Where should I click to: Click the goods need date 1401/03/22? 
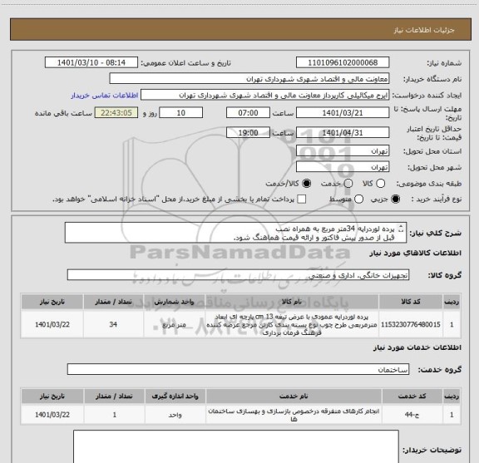(x=52, y=324)
